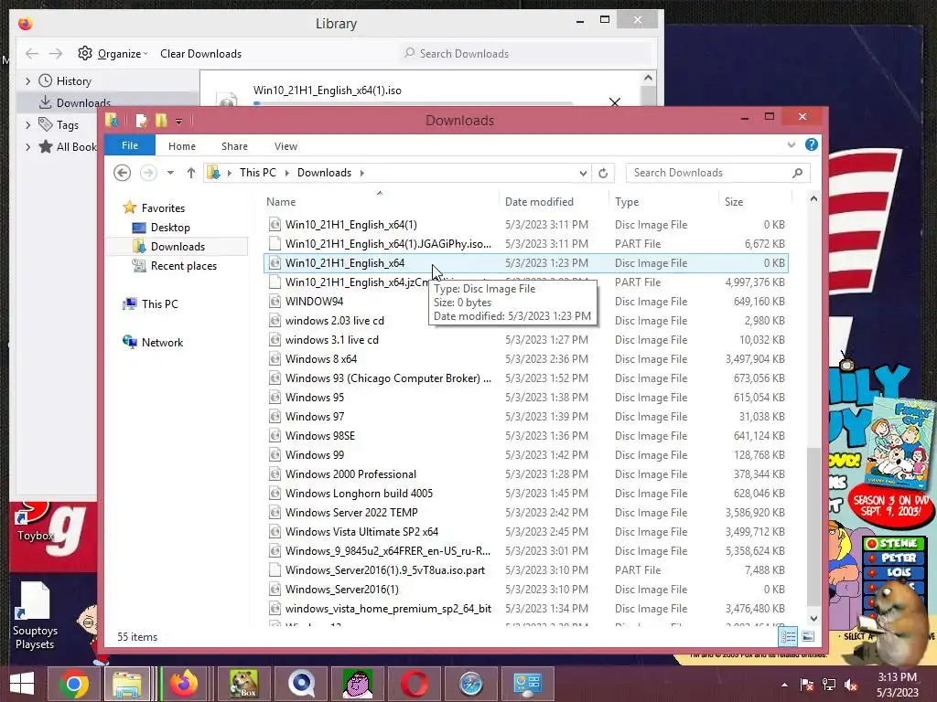The width and height of the screenshot is (937, 702).
Task: Open the File menu tab
Action: 130,145
